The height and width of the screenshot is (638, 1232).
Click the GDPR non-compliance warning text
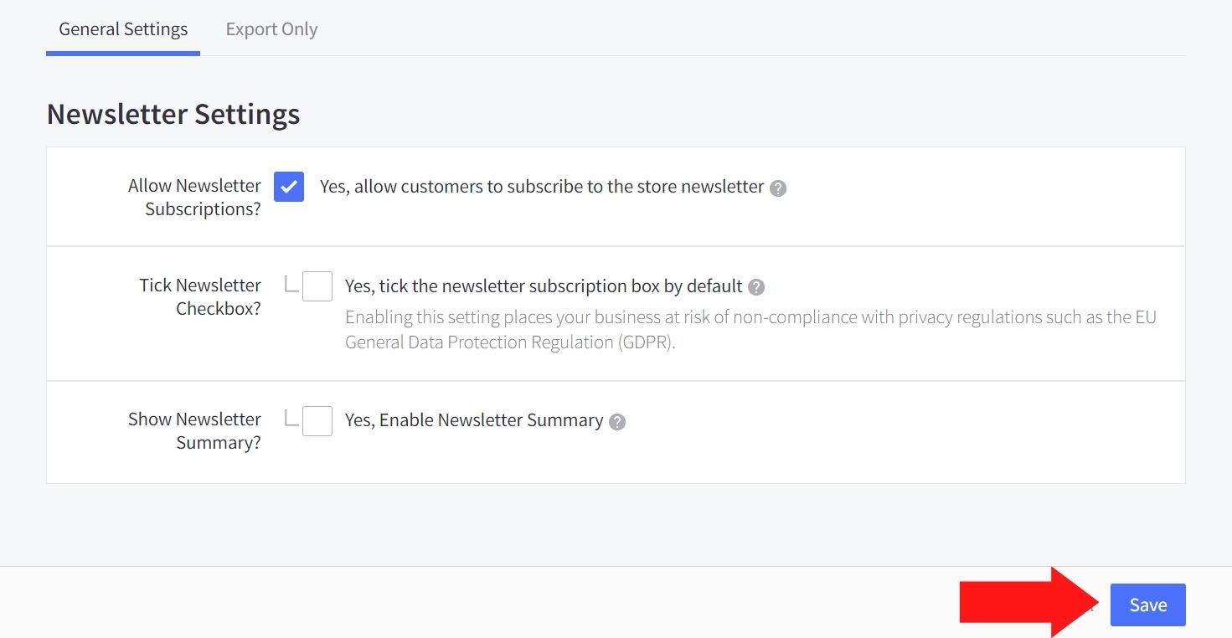tap(750, 330)
